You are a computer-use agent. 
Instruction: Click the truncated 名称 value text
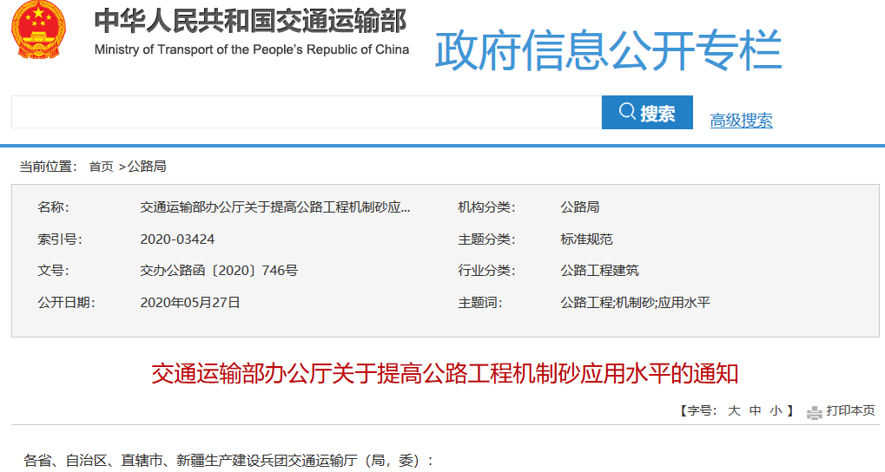click(x=274, y=207)
